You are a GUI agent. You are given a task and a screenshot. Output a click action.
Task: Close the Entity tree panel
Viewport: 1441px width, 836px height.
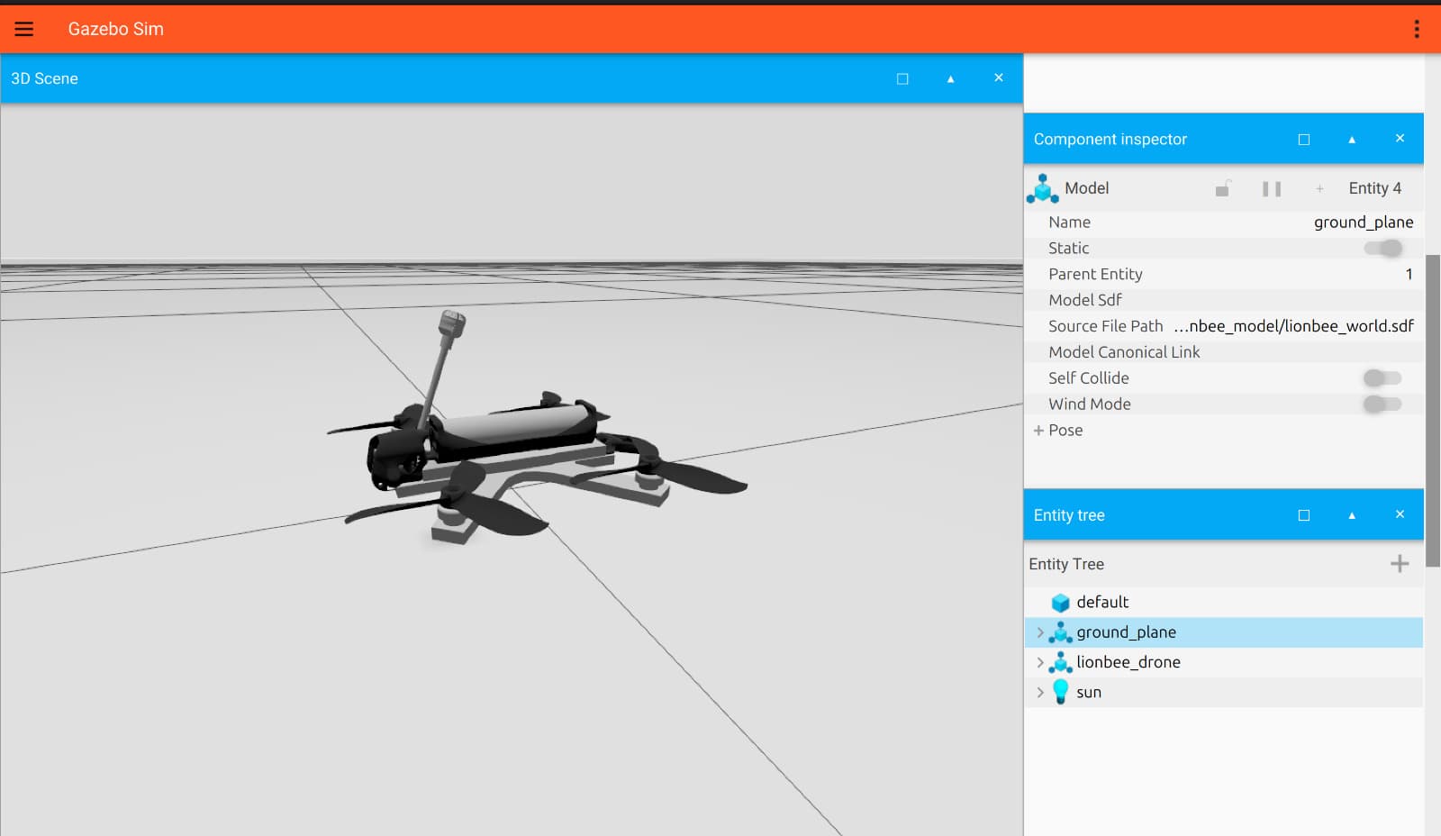[1400, 513]
